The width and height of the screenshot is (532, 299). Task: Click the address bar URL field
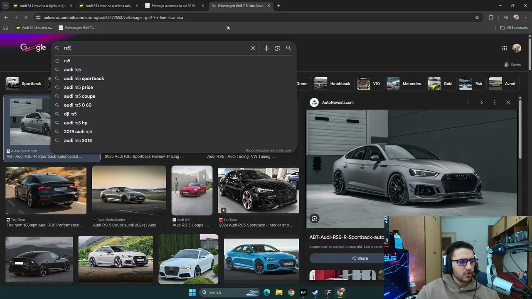tap(254, 17)
